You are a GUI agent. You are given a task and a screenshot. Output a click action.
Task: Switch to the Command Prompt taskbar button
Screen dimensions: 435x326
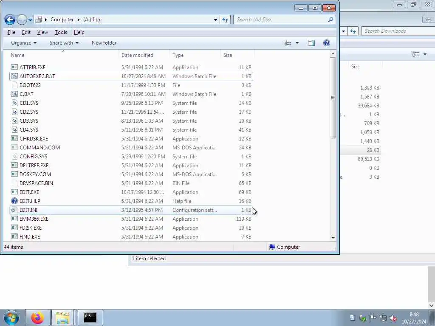pyautogui.click(x=90, y=318)
